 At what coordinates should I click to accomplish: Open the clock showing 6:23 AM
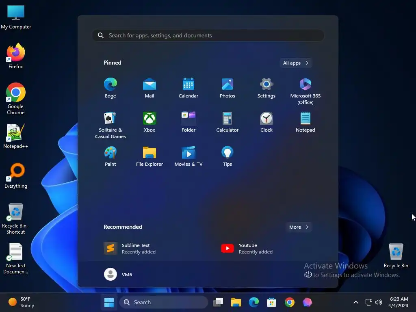point(398,302)
